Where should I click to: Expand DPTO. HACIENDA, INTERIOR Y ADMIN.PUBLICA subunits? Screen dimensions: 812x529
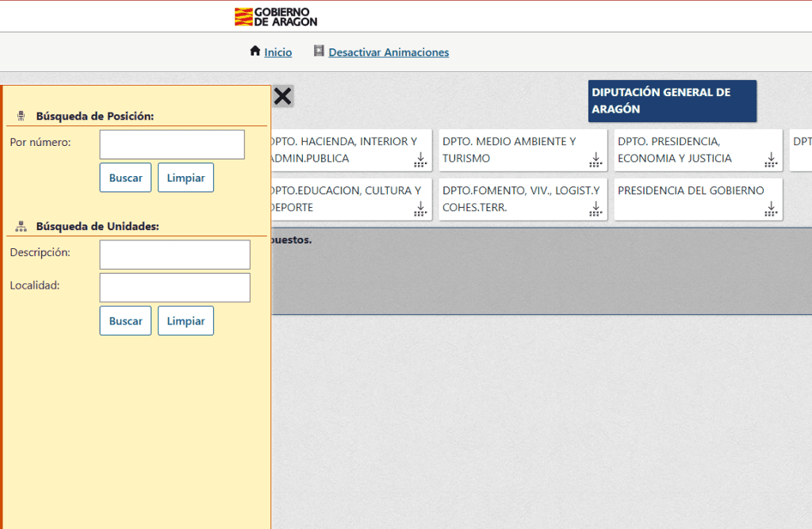(420, 160)
